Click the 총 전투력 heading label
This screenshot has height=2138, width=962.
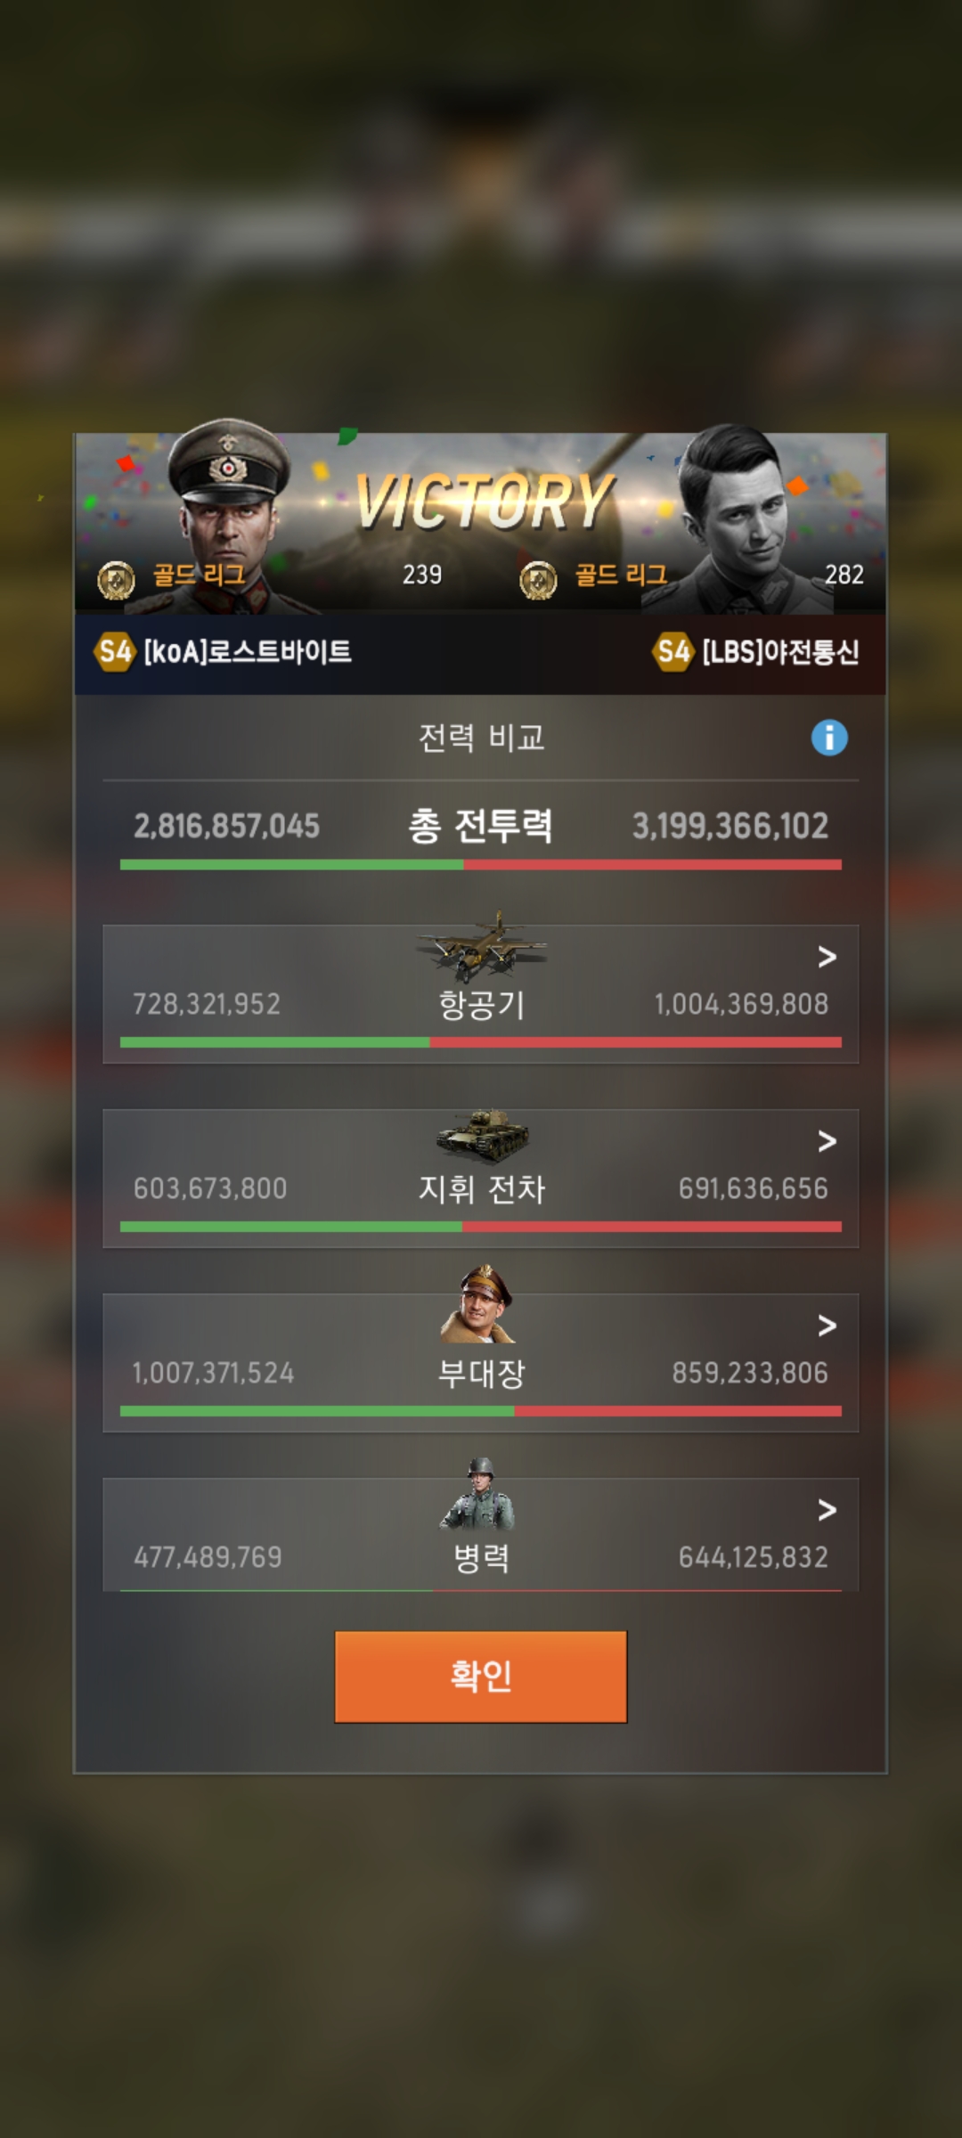480,826
